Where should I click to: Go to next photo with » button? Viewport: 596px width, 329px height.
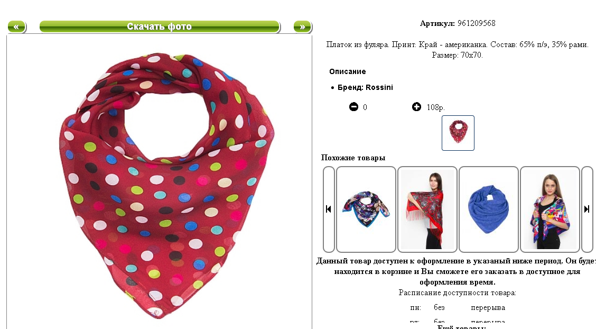point(303,26)
